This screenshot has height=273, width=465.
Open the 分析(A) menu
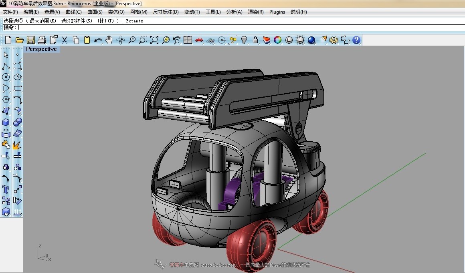point(234,12)
